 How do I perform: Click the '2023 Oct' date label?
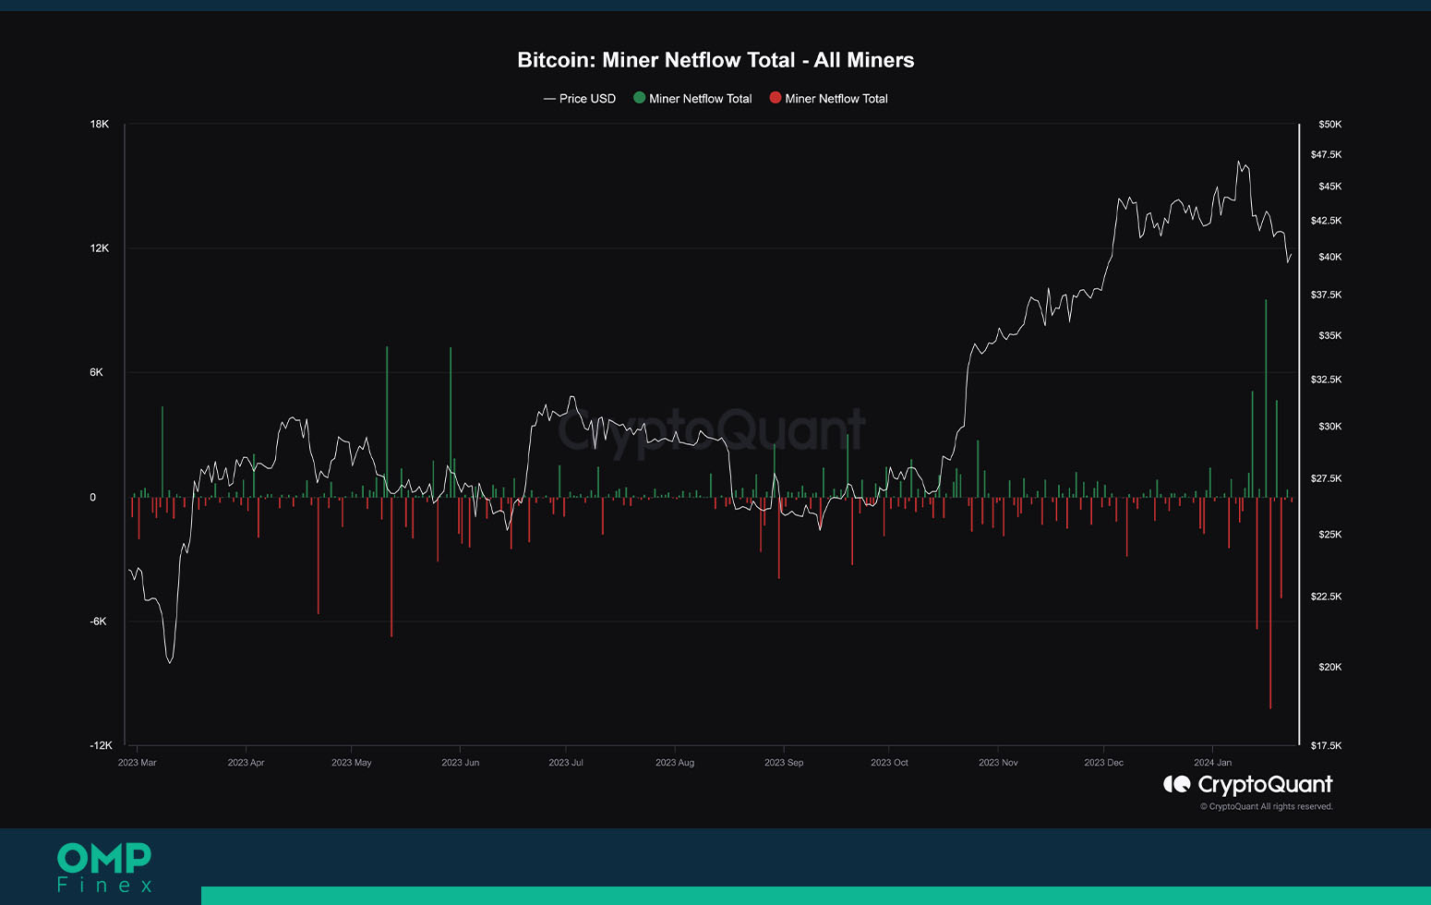pos(890,763)
